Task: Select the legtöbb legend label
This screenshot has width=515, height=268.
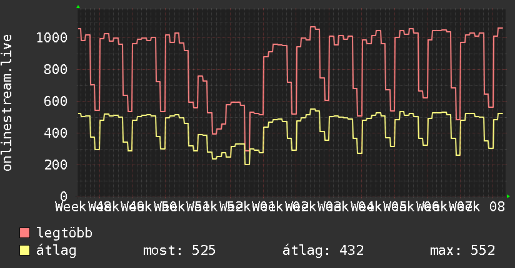Action: click(64, 233)
